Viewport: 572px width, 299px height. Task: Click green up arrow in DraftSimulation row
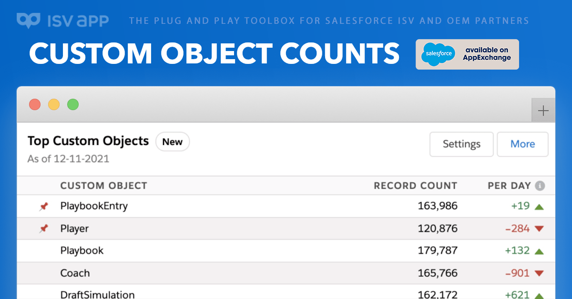tap(539, 296)
